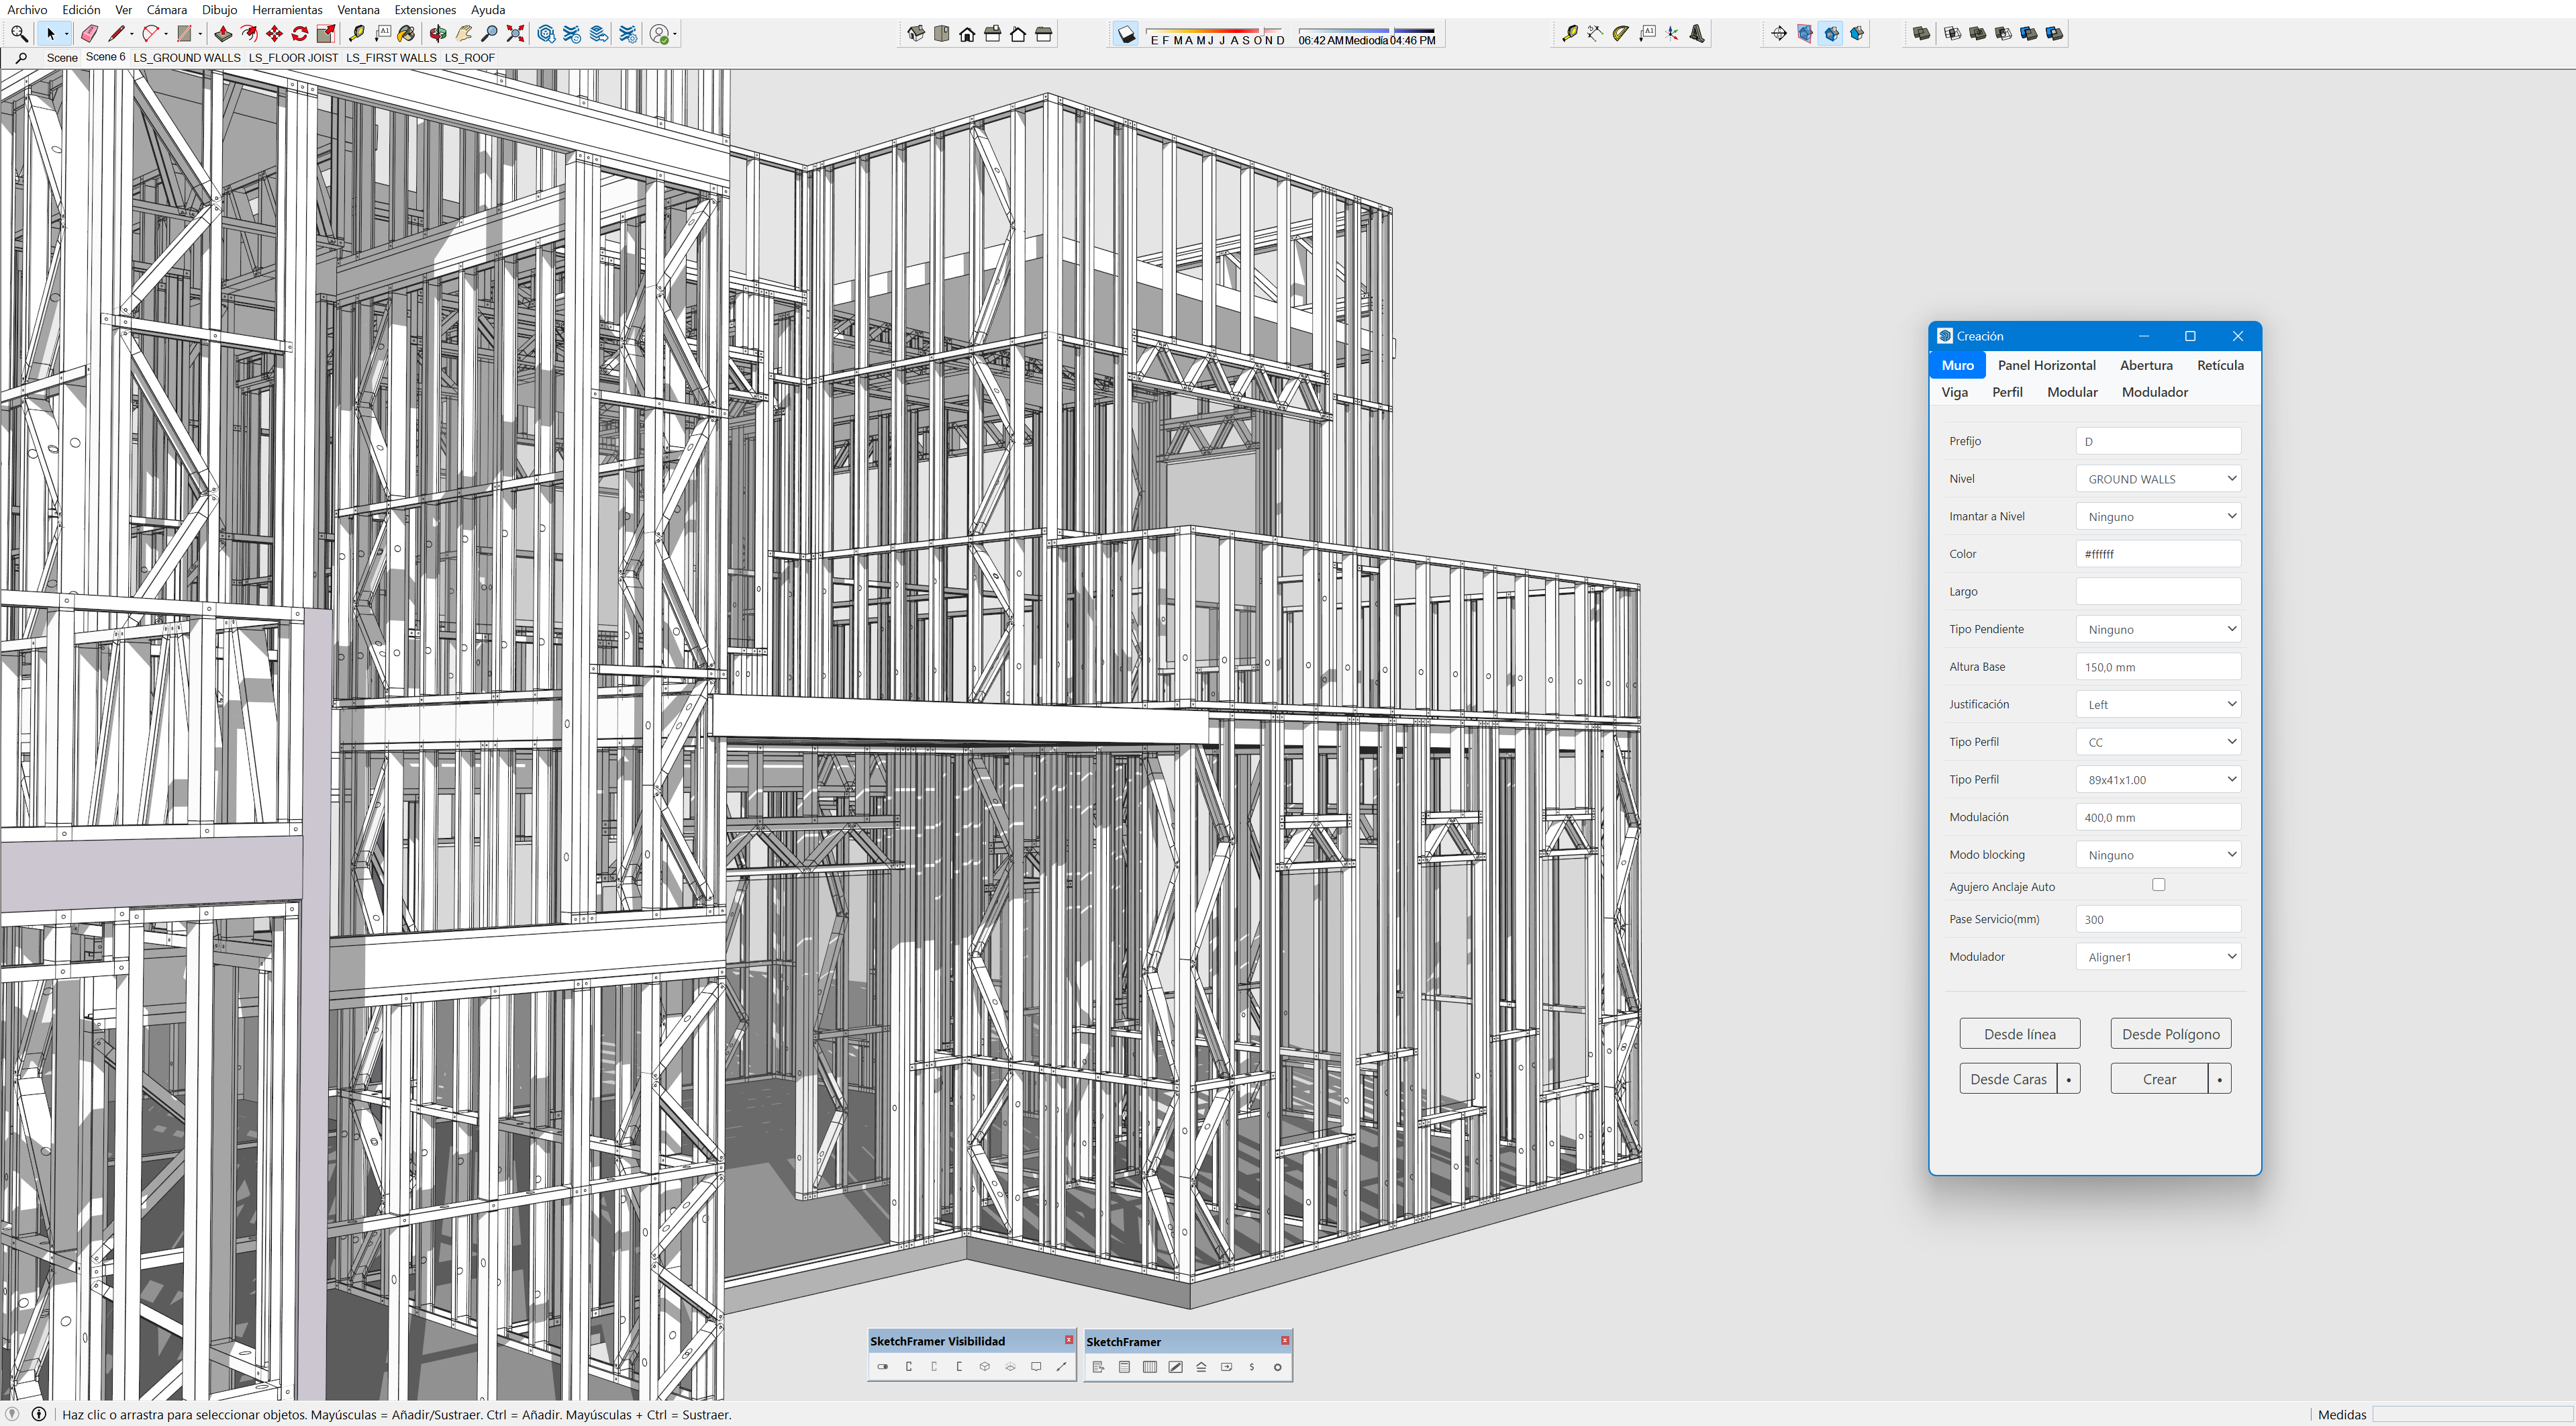The height and width of the screenshot is (1426, 2576).
Task: Open the Extensiones menu
Action: (x=424, y=10)
